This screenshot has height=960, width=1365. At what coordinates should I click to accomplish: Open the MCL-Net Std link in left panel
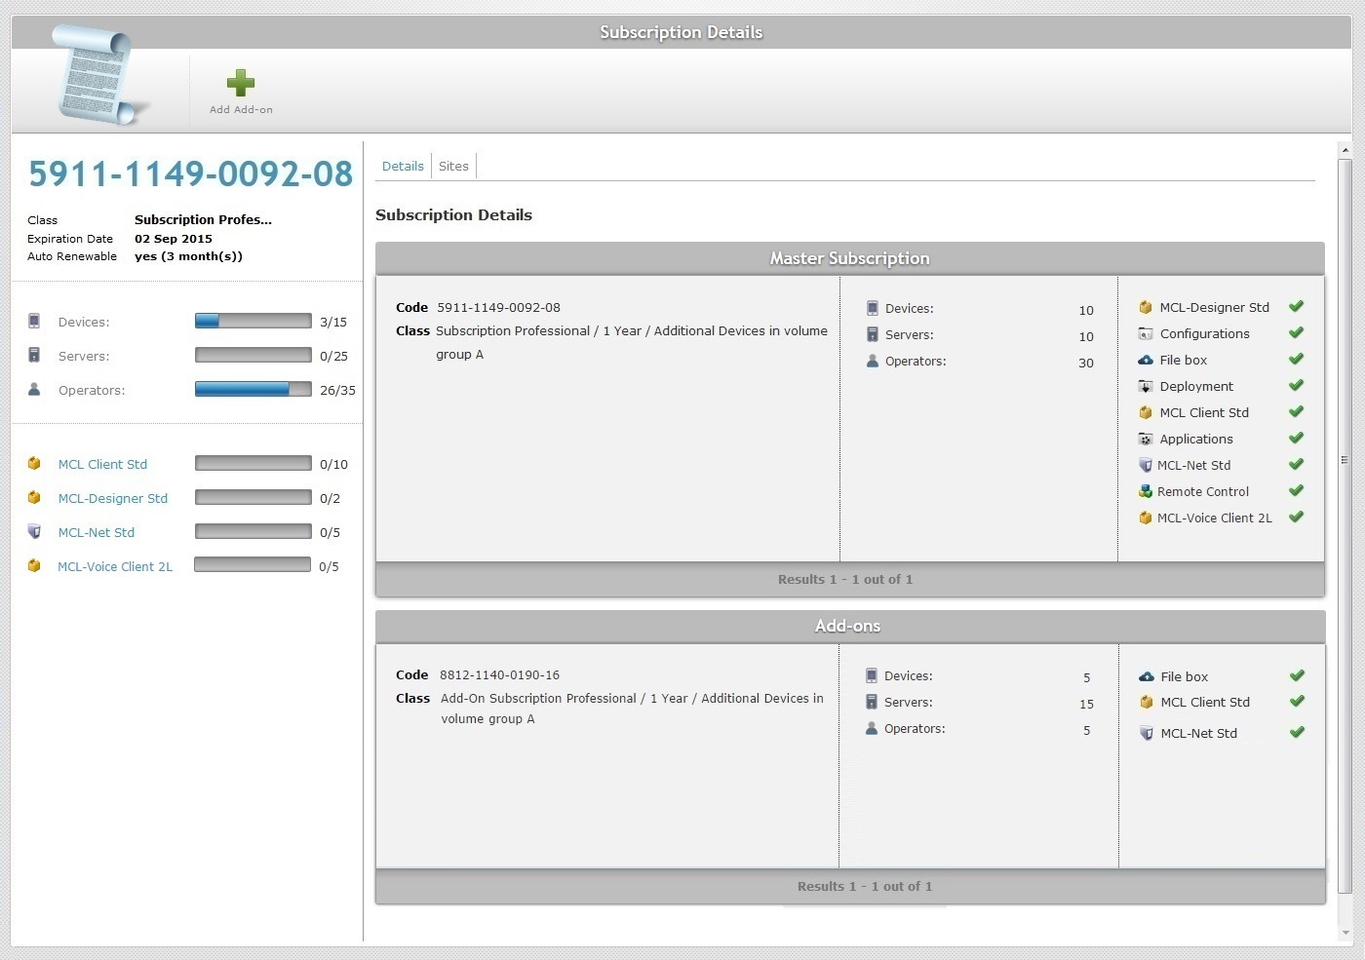coord(97,532)
